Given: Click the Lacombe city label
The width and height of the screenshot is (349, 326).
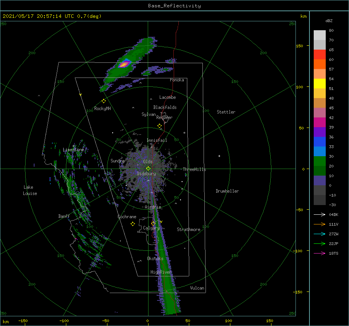Looking at the screenshot, I should pos(168,97).
